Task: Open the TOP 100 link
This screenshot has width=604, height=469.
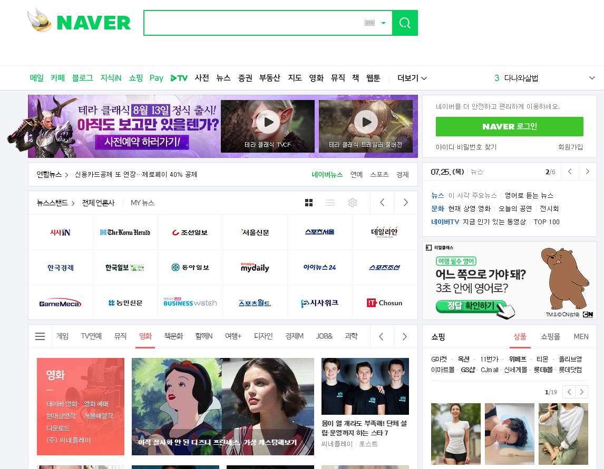Action: click(547, 222)
